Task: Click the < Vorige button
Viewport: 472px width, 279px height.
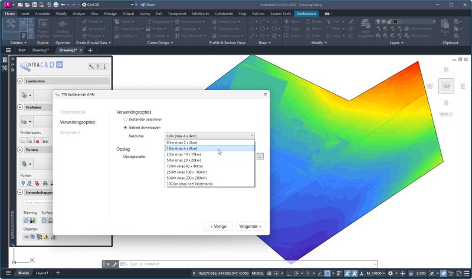Action: click(x=218, y=227)
